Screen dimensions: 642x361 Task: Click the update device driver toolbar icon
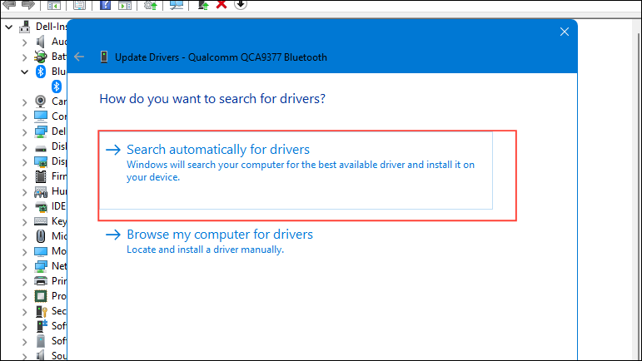pos(203,5)
